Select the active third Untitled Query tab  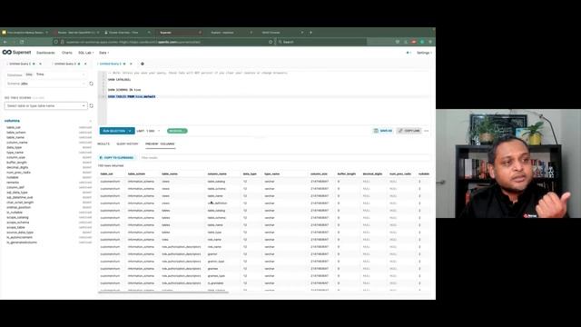(111, 64)
